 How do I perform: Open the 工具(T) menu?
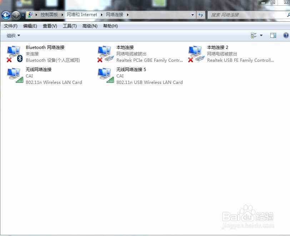(x=70, y=26)
